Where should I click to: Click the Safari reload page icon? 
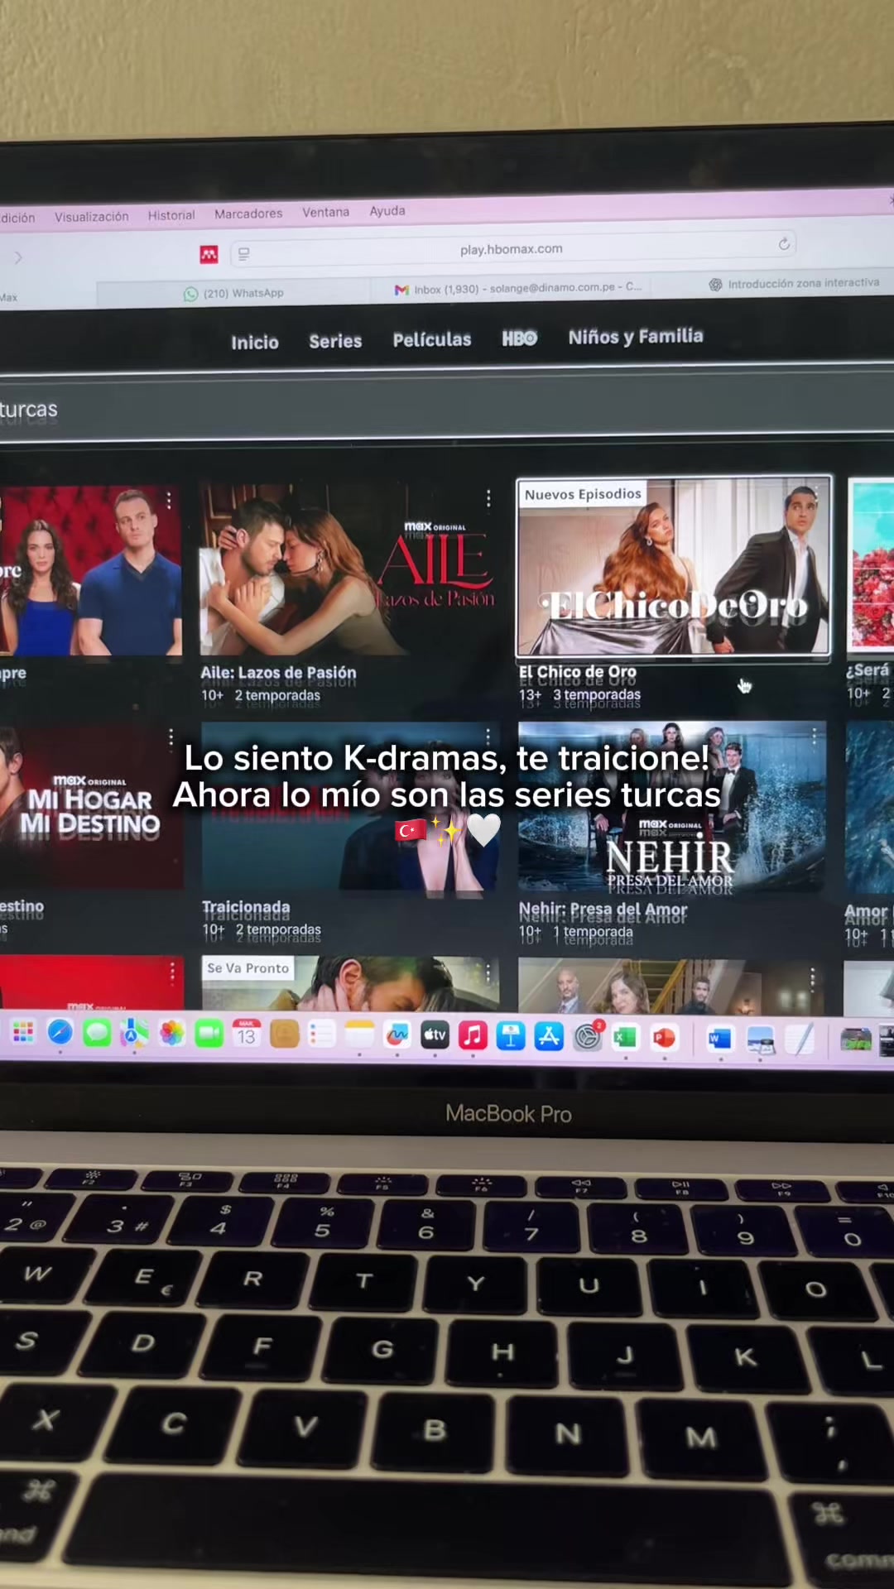(x=784, y=243)
